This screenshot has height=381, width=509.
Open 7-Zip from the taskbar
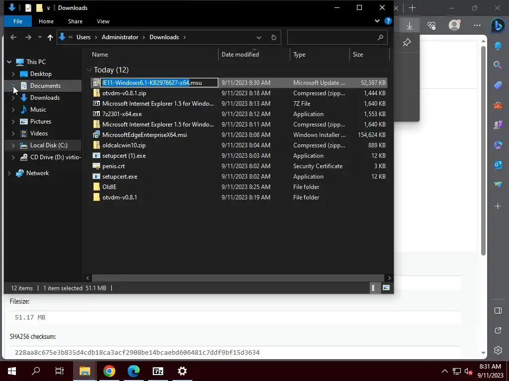click(158, 371)
